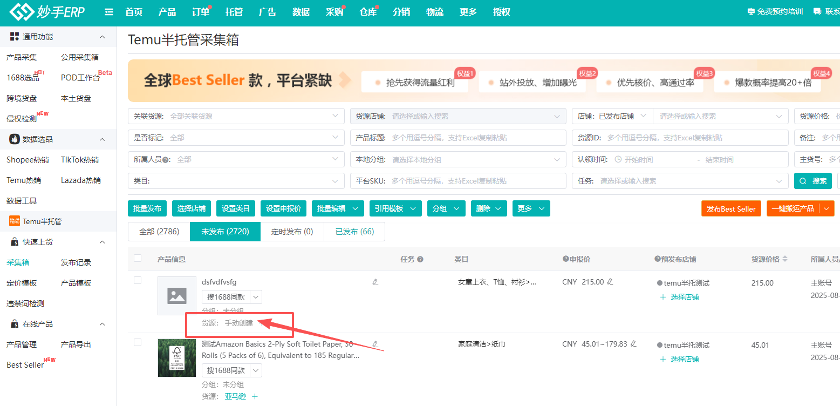Select the Amazon Basics Toilet Paper row checkbox
This screenshot has height=406, width=840.
pyautogui.click(x=138, y=342)
